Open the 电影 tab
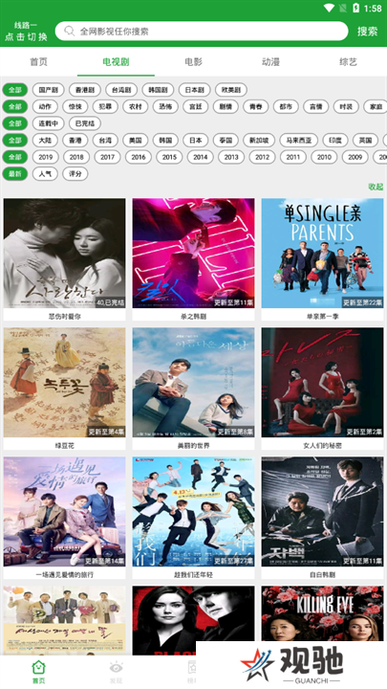The width and height of the screenshot is (387, 689). [x=193, y=62]
